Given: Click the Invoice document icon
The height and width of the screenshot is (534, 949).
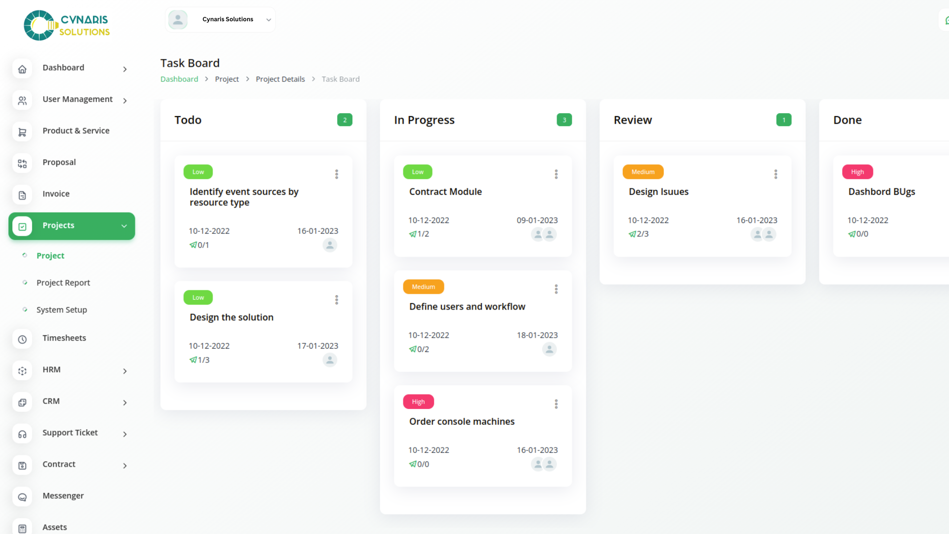Looking at the screenshot, I should [x=22, y=195].
